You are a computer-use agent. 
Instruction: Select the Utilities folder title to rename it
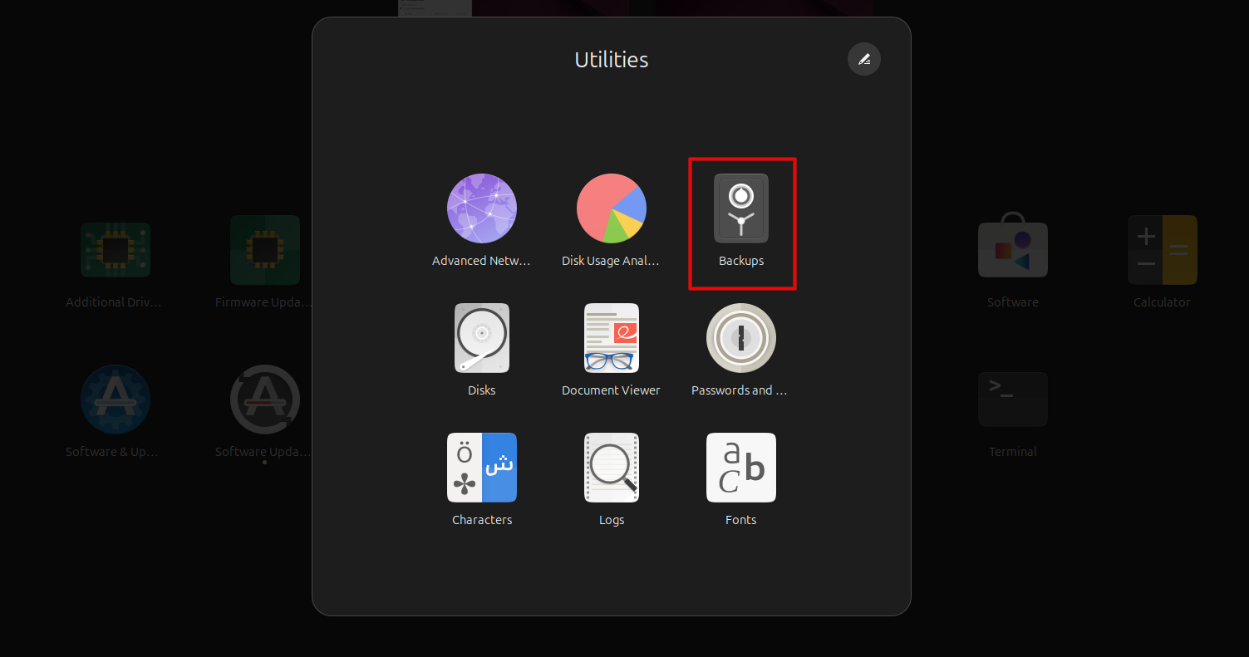[611, 59]
